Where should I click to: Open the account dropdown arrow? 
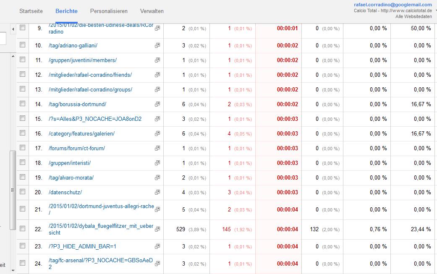tap(436, 11)
